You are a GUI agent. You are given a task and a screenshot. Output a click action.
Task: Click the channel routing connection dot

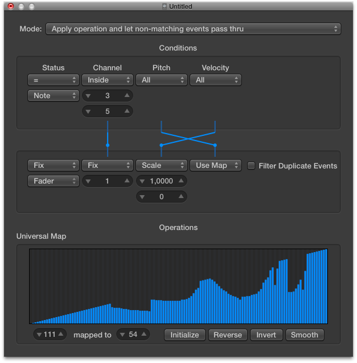pyautogui.click(x=108, y=145)
